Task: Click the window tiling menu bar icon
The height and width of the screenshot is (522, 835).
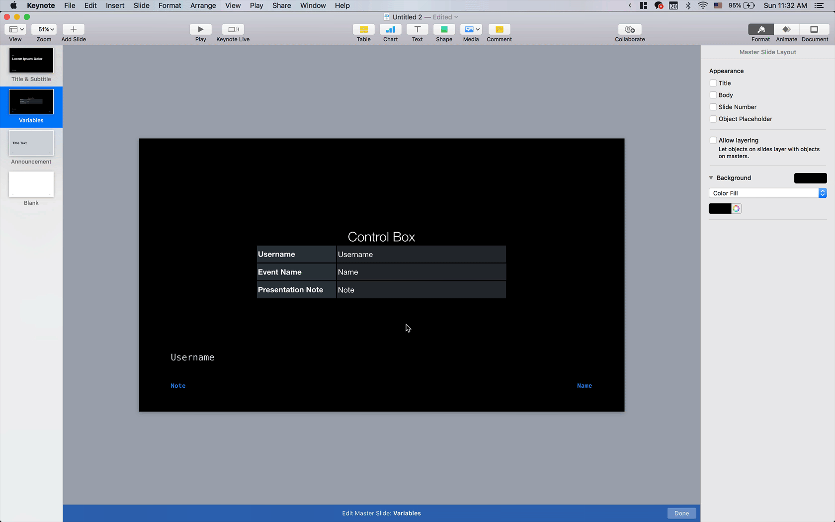Action: (644, 5)
